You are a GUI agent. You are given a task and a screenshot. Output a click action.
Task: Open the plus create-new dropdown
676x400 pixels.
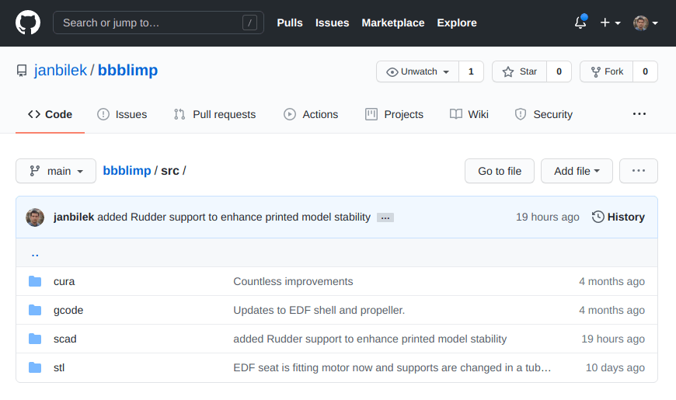(x=610, y=23)
